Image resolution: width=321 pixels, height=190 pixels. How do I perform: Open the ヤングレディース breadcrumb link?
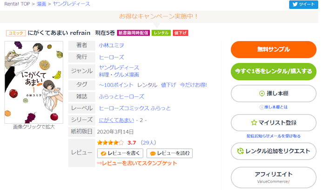[x=72, y=4]
